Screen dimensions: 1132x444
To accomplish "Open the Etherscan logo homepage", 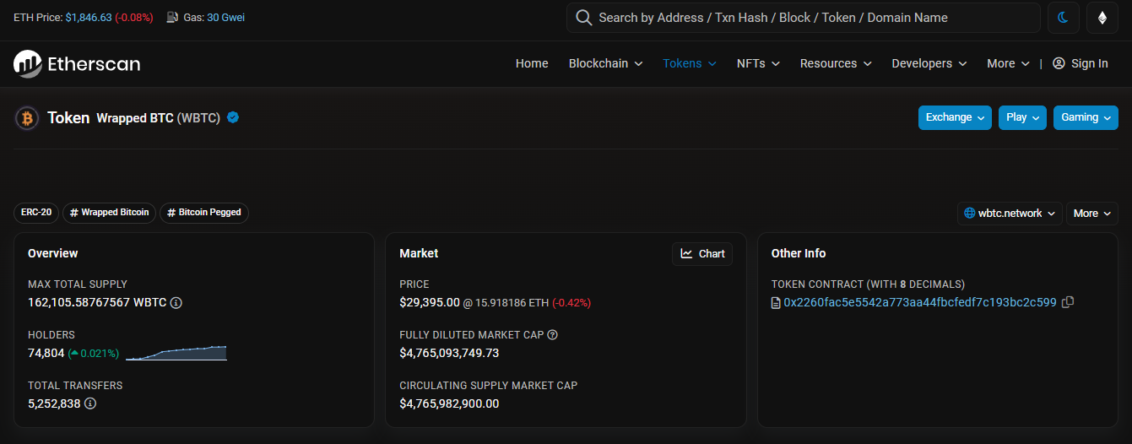I will coord(77,63).
